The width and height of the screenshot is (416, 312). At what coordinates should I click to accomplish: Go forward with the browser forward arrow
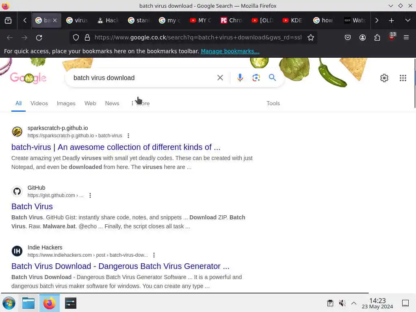click(x=24, y=38)
